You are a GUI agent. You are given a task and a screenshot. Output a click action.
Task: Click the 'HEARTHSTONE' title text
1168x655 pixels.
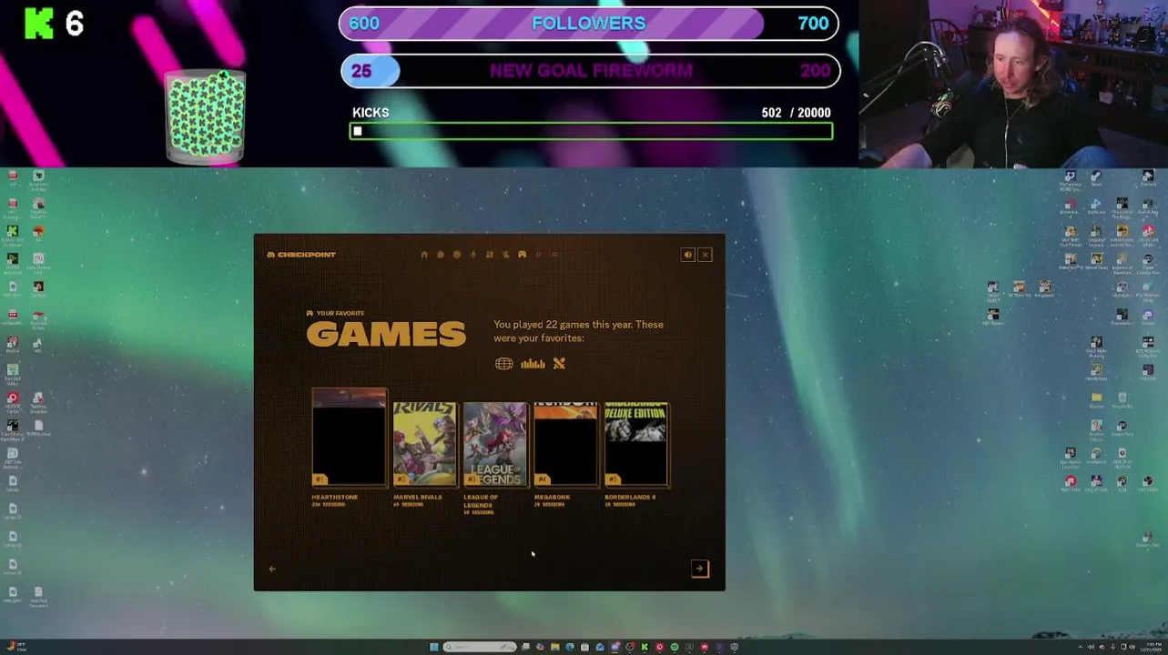click(x=335, y=497)
